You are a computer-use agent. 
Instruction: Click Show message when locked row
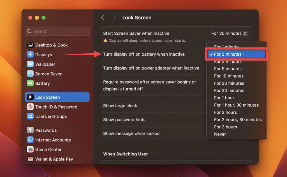point(131,134)
